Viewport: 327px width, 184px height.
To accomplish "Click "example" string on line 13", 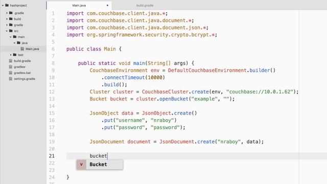I will pyautogui.click(x=204, y=99).
